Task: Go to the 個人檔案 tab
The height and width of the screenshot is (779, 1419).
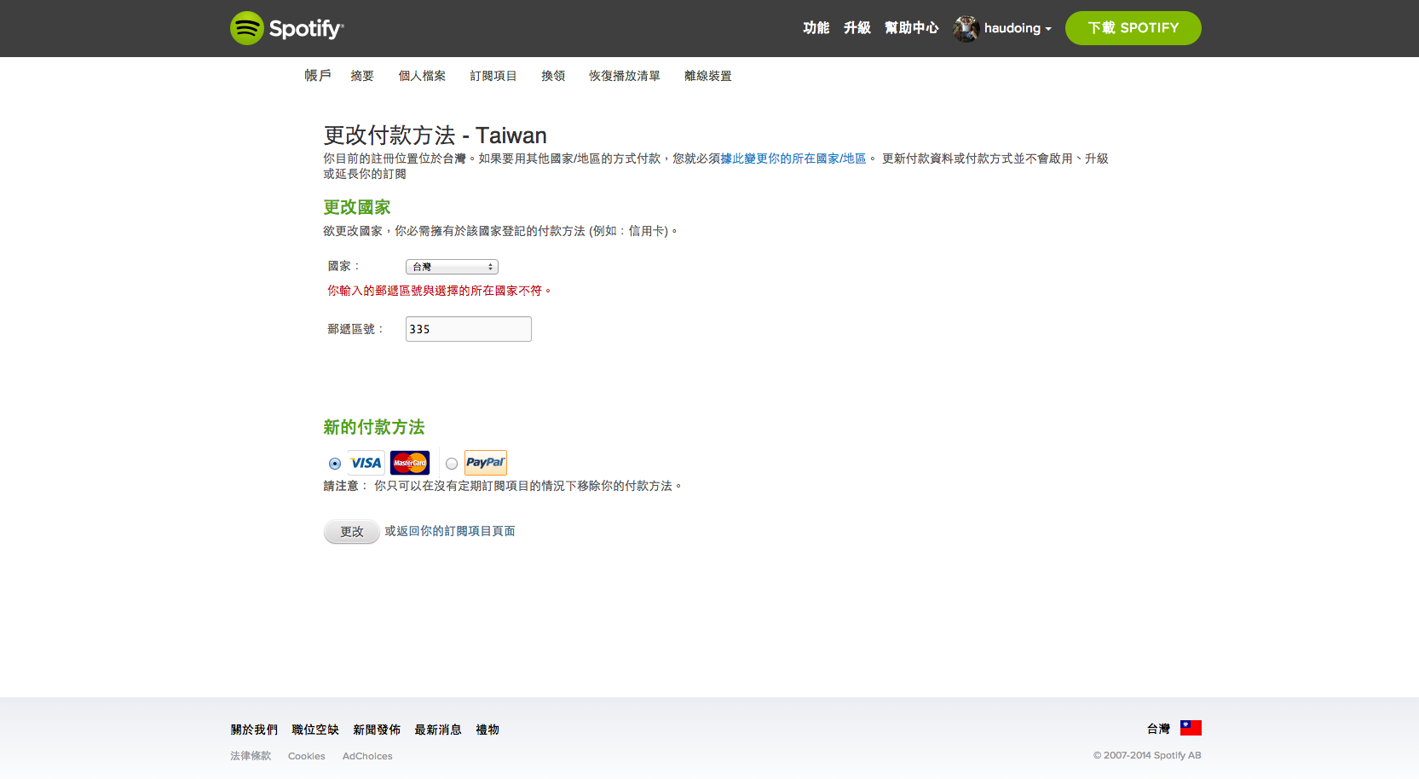Action: coord(422,76)
